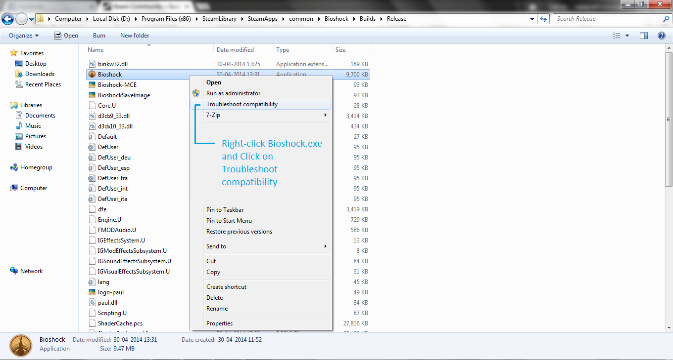673x360 pixels.
Task: Click SteamLibrary in the address path
Action: click(x=220, y=19)
